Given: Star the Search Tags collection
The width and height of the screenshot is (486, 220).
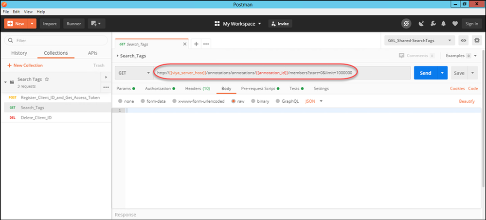Looking at the screenshot, I should [47, 79].
